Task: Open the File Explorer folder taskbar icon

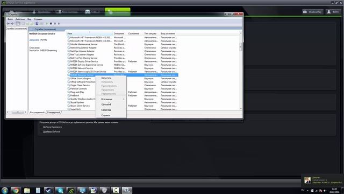Action: click(x=27, y=190)
